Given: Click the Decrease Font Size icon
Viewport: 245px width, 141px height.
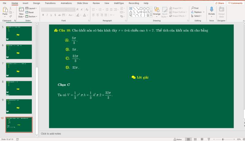Looking at the screenshot, I should click(x=82, y=9).
